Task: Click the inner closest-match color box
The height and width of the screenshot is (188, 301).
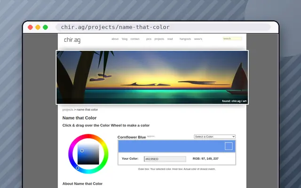Action: [229, 146]
